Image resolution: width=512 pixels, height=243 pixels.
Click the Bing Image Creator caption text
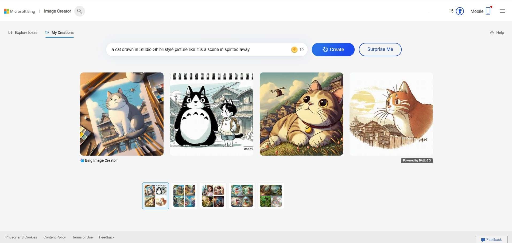pyautogui.click(x=101, y=160)
